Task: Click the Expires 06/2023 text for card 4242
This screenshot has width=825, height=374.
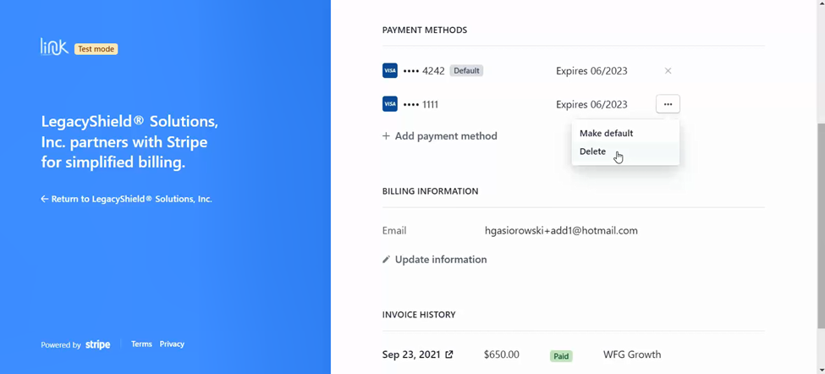Action: coord(592,71)
